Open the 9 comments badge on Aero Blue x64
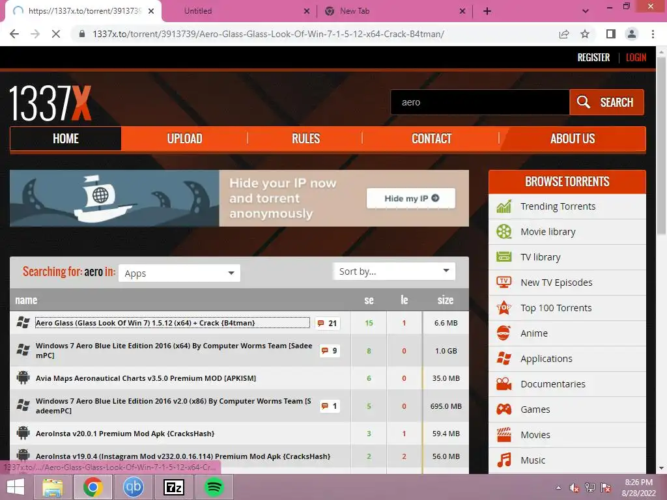Viewport: 667px width, 500px height. [330, 351]
